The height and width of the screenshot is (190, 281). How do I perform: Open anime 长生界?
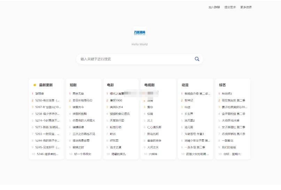click(x=189, y=114)
